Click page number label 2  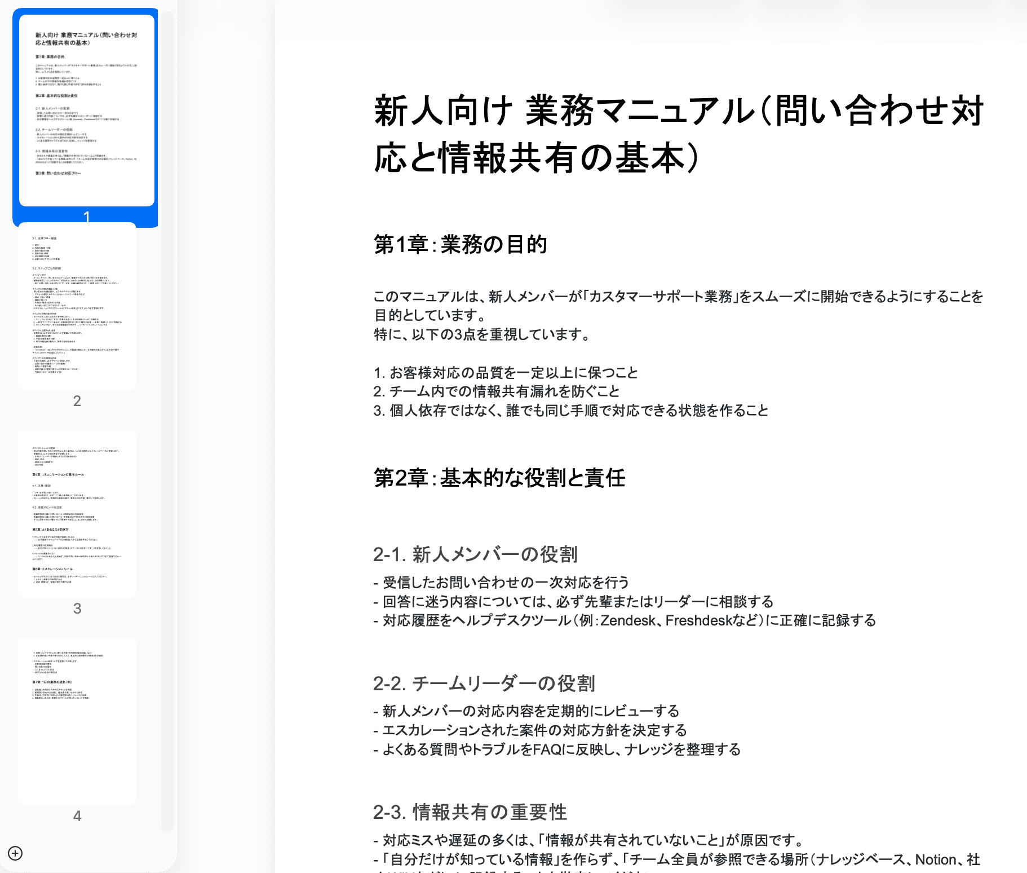click(77, 401)
